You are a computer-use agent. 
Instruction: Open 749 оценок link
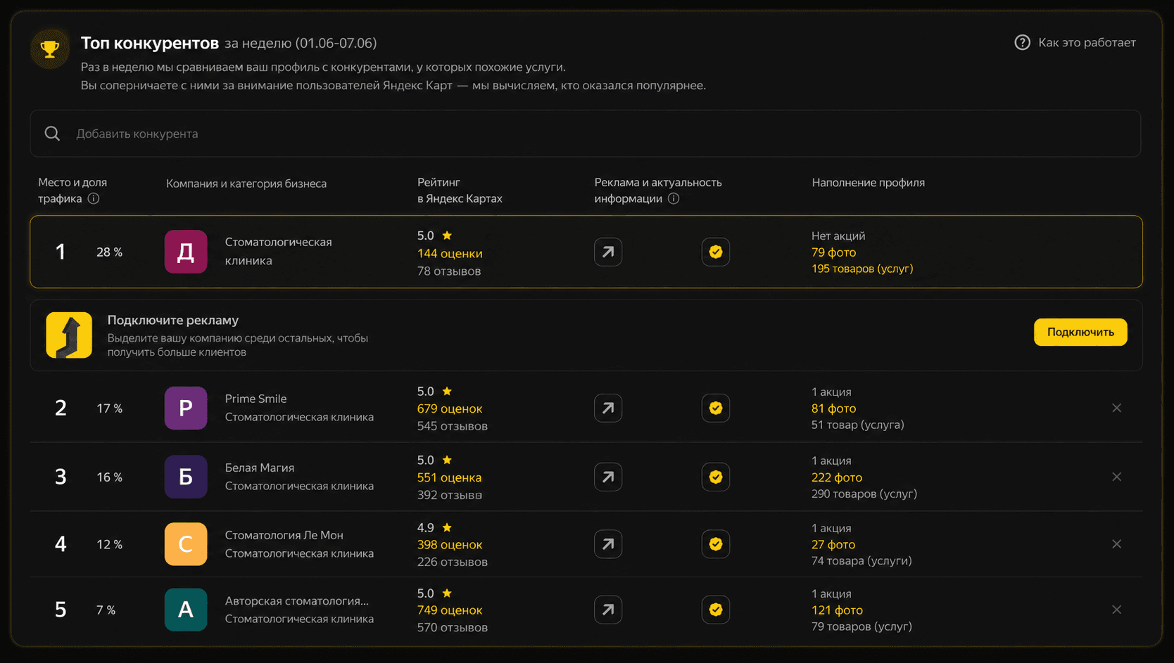tap(450, 610)
